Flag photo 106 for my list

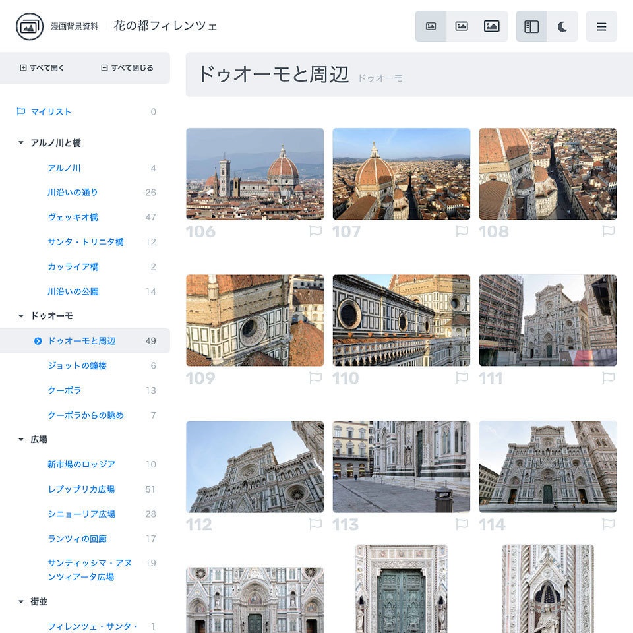(316, 231)
